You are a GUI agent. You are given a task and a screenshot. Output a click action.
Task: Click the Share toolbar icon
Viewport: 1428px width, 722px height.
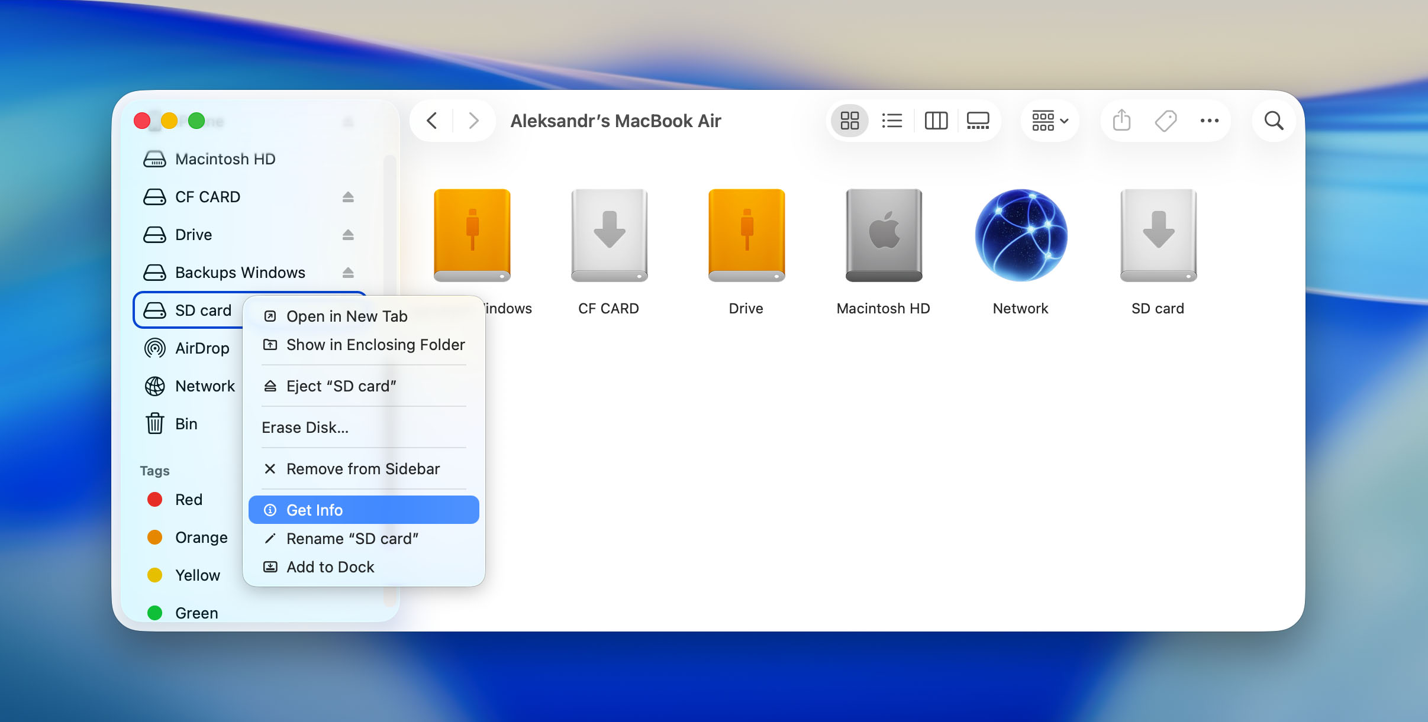point(1121,121)
